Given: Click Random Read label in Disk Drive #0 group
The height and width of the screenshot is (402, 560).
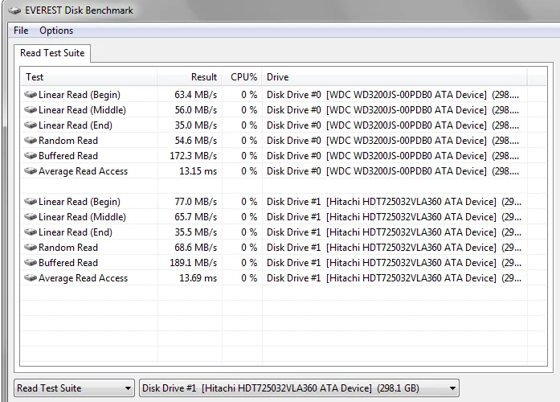Looking at the screenshot, I should 68,141.
